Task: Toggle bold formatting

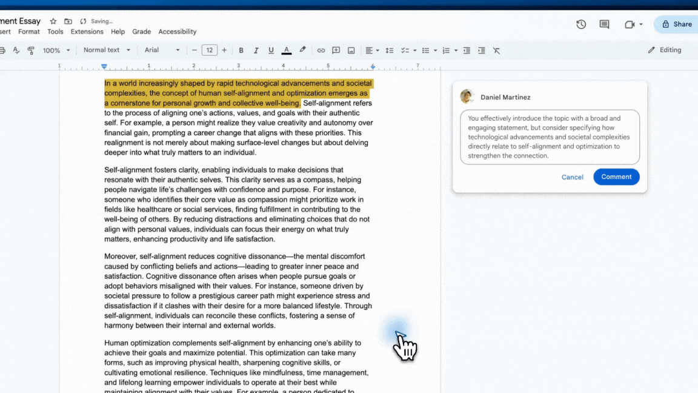Action: click(241, 50)
